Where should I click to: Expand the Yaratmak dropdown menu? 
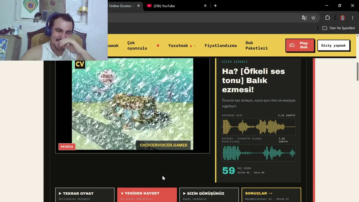pyautogui.click(x=182, y=45)
